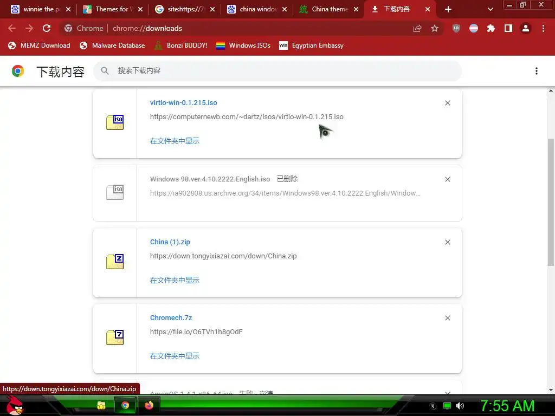Close the winnie the p... tab
This screenshot has height=416, width=555.
click(68, 9)
